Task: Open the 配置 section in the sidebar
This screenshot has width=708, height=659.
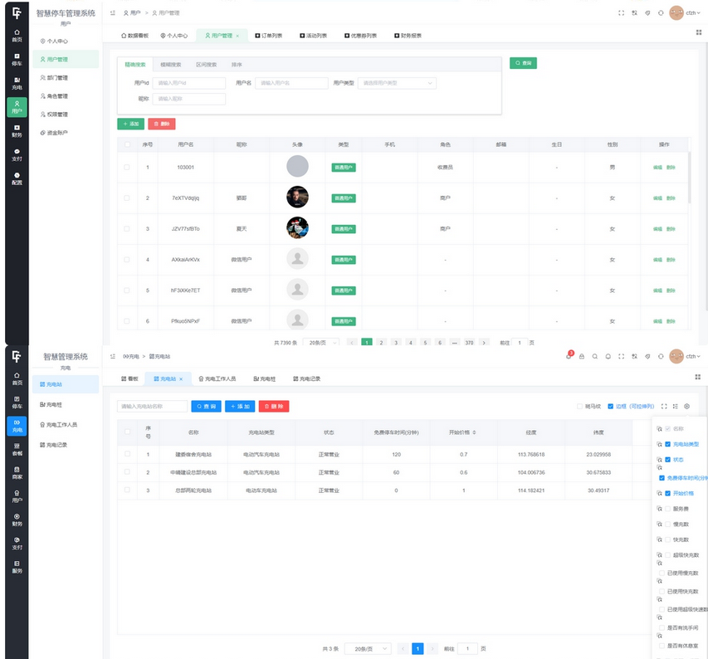Action: click(17, 177)
